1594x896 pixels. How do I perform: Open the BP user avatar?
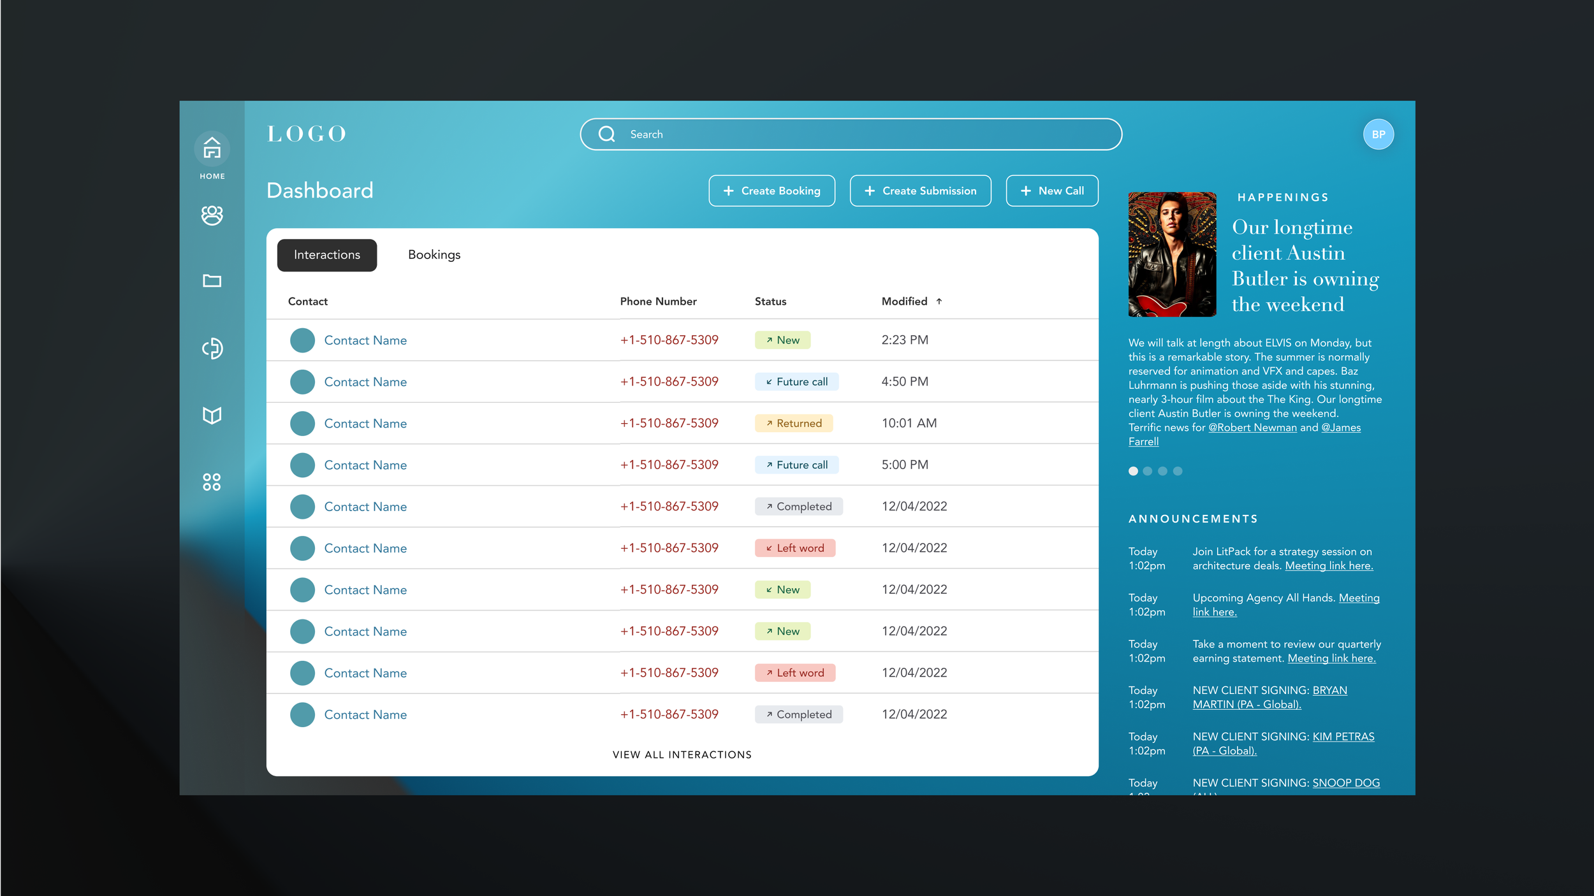click(x=1378, y=134)
